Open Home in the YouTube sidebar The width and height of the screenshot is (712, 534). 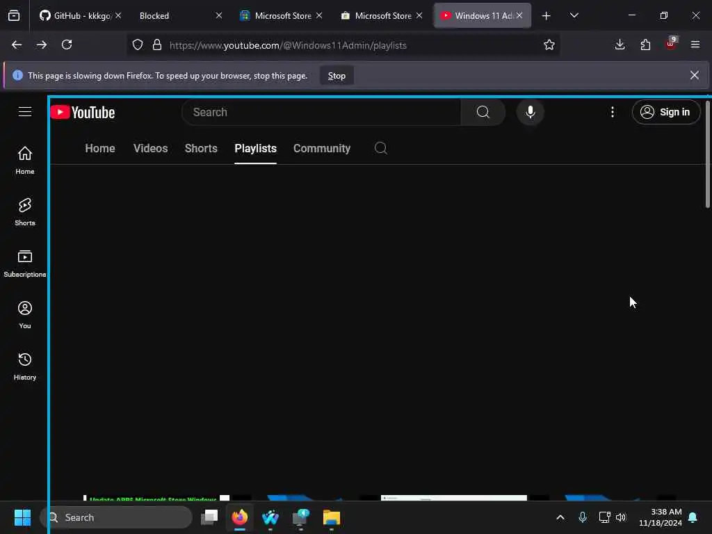(25, 161)
